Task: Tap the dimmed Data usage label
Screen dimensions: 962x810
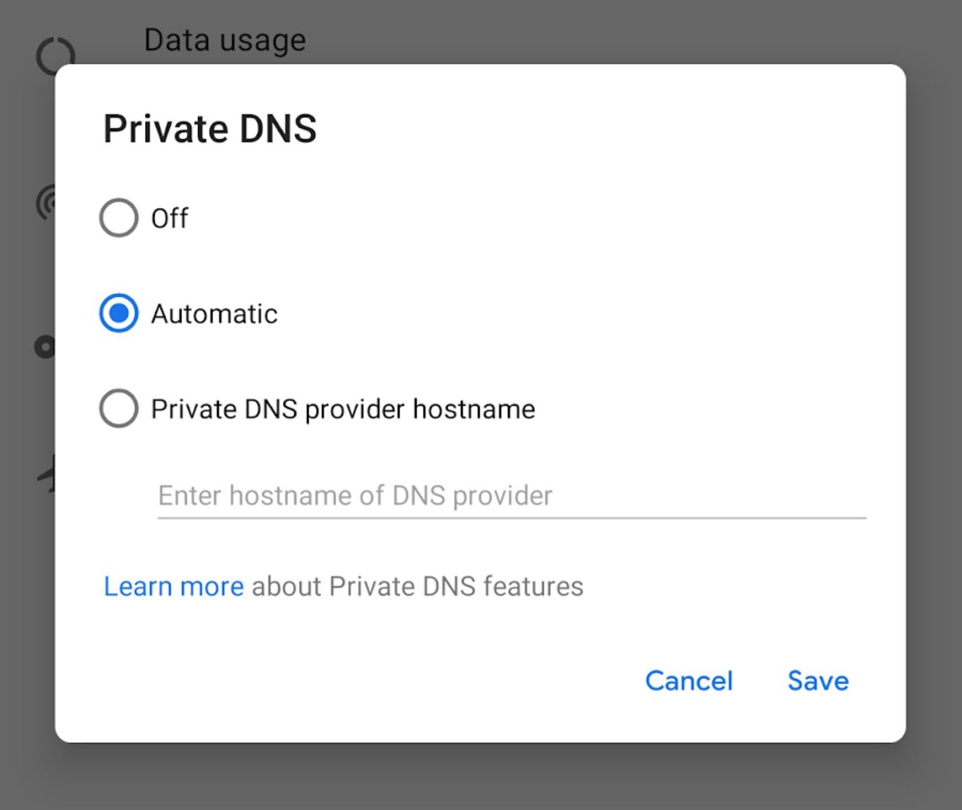Action: [225, 40]
